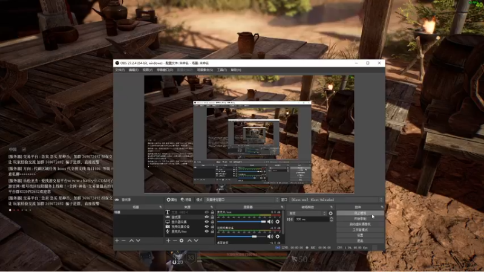Hide the 麦克风/Aux source with its eye icon
This screenshot has width=484, height=272.
coord(206,232)
